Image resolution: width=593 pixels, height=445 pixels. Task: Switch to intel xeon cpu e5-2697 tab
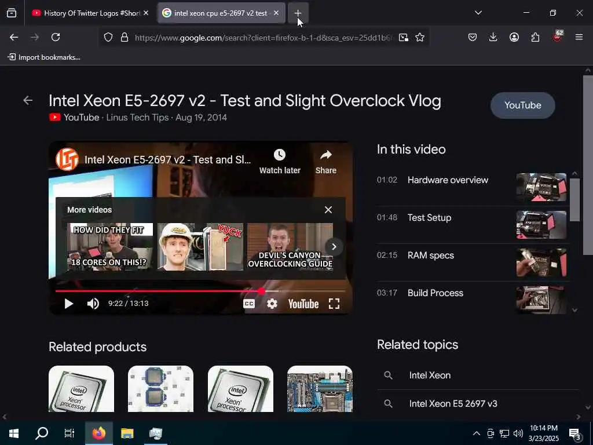(221, 13)
